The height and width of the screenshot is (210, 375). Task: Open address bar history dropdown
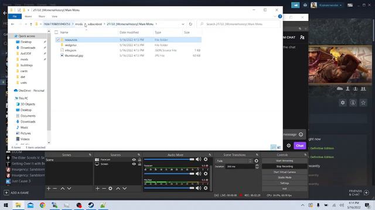click(183, 24)
